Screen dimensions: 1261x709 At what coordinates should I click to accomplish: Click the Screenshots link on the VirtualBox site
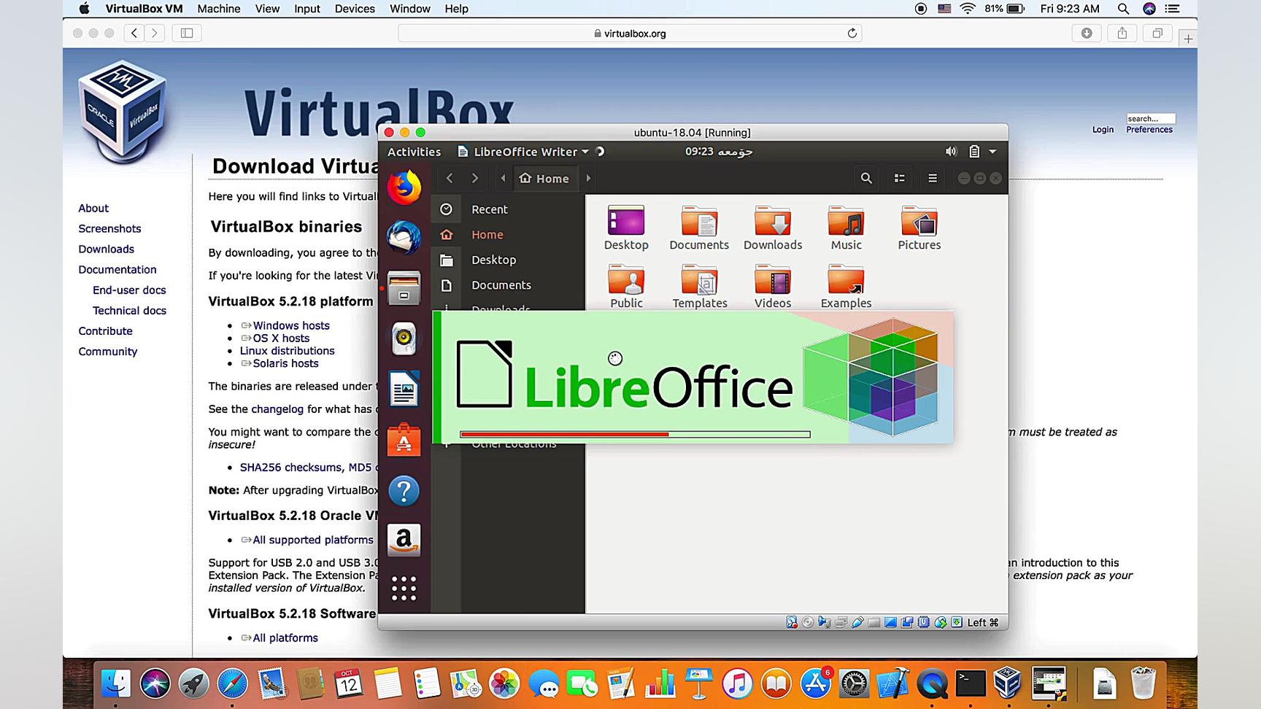pos(109,228)
